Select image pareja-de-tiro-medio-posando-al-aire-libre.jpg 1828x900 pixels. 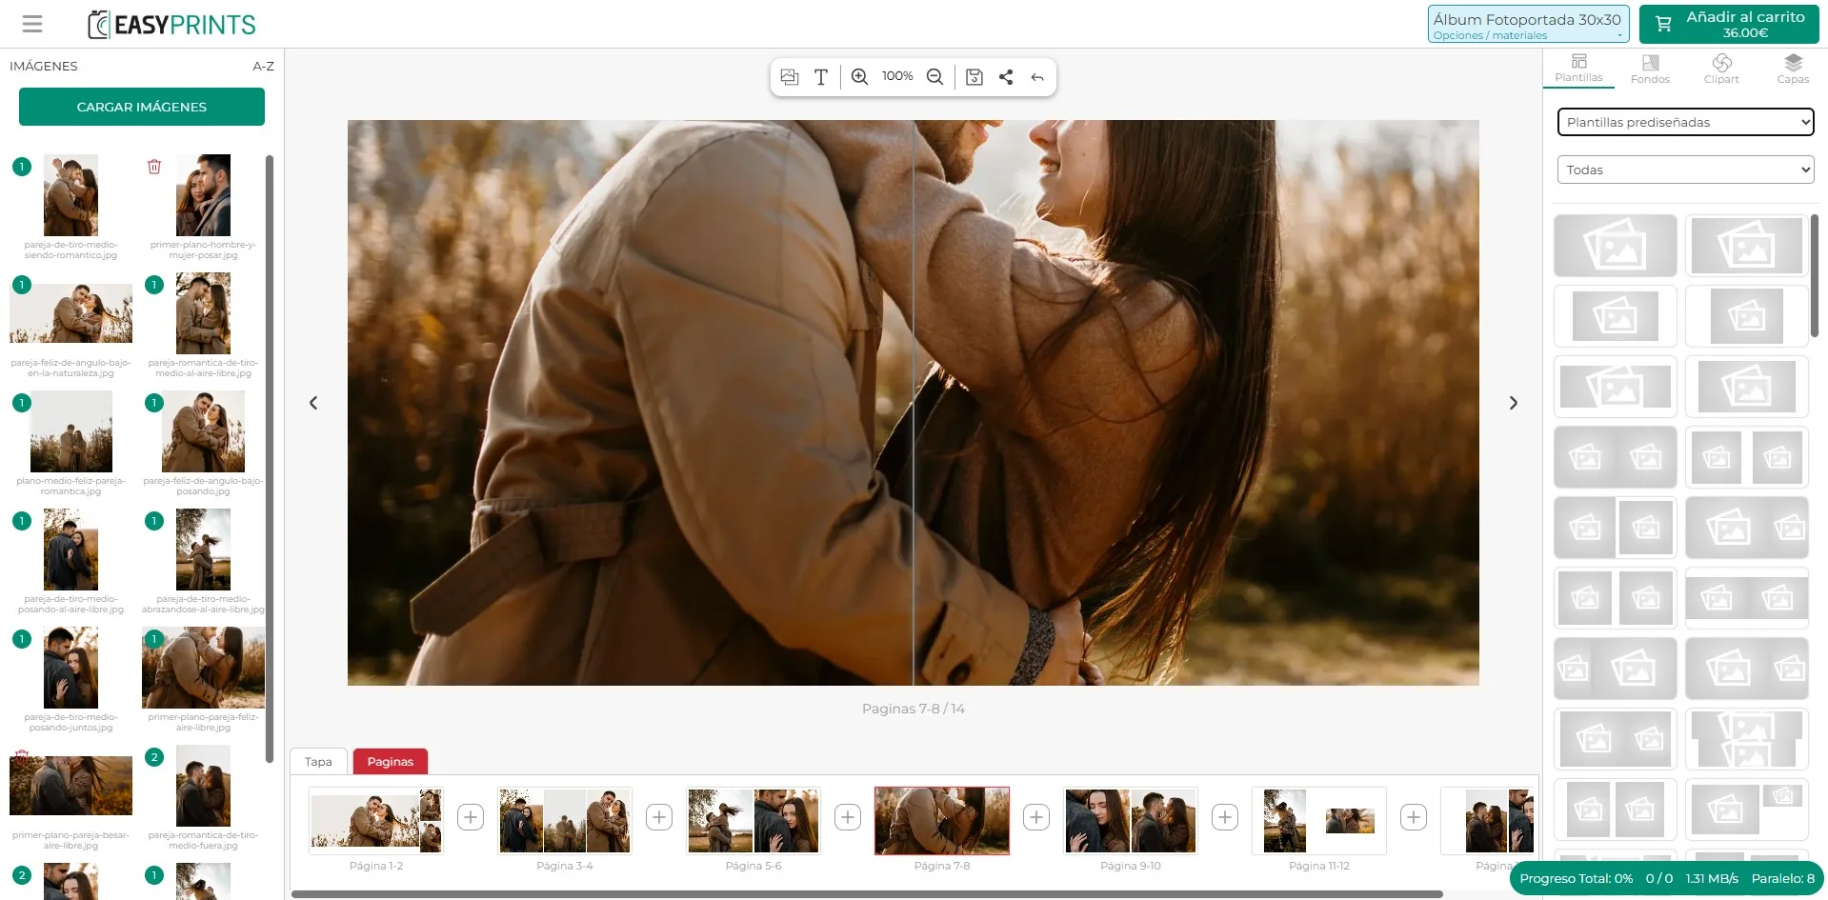(70, 550)
